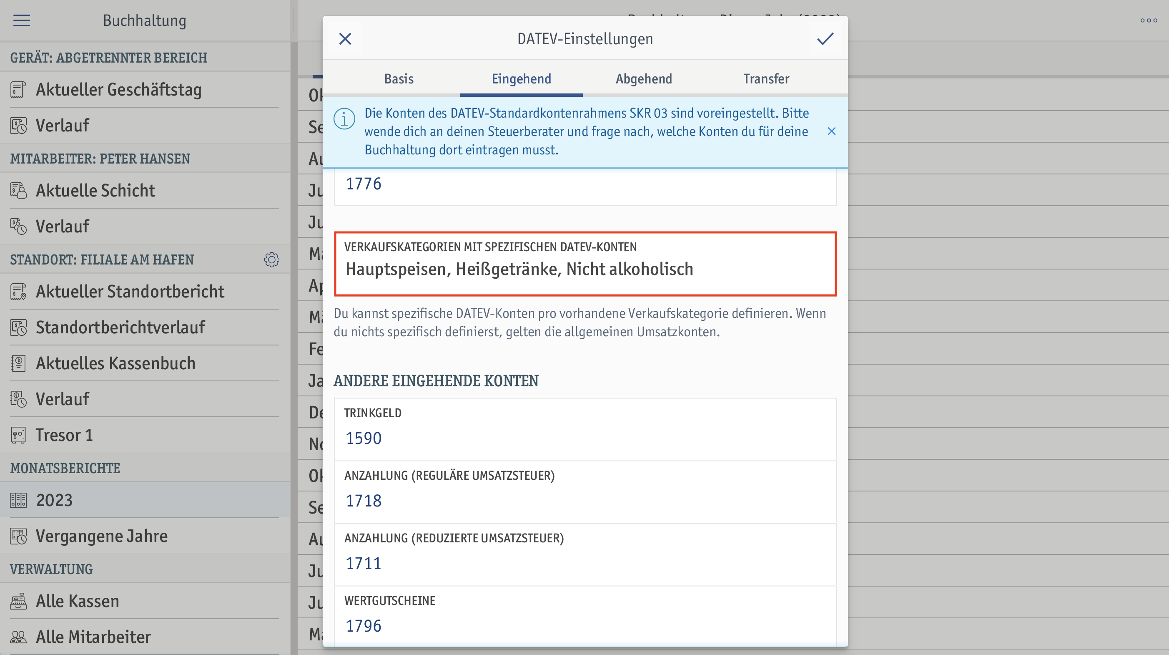Open Alle Kassen under Verwaltung

[x=145, y=602]
